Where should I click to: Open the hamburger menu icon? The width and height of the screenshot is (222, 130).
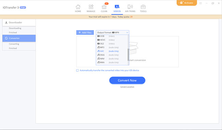pyautogui.click(x=200, y=3)
